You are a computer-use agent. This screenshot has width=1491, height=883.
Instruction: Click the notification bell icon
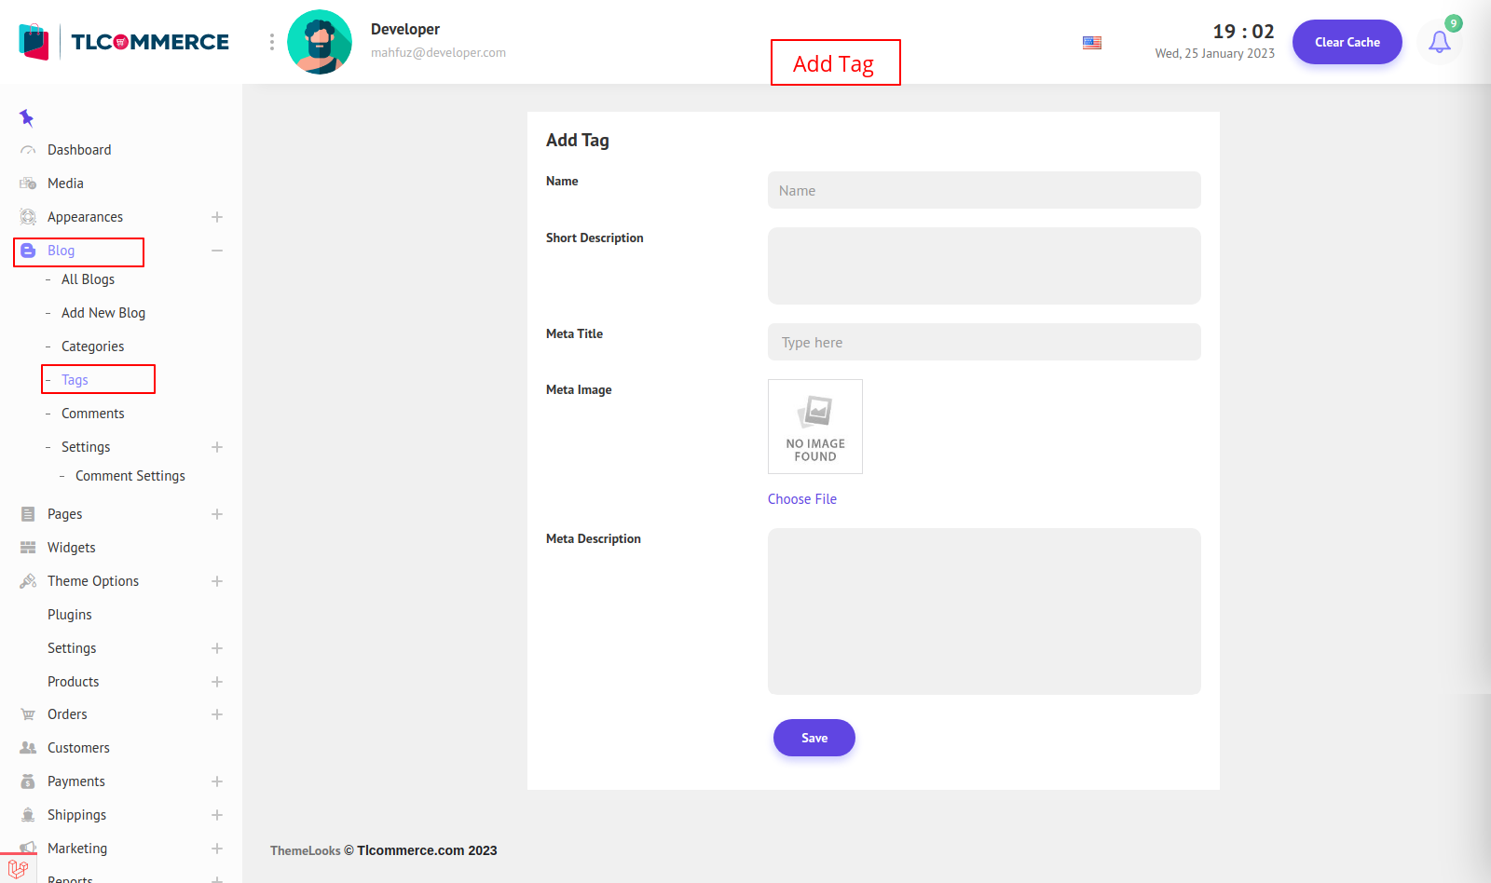click(x=1439, y=42)
